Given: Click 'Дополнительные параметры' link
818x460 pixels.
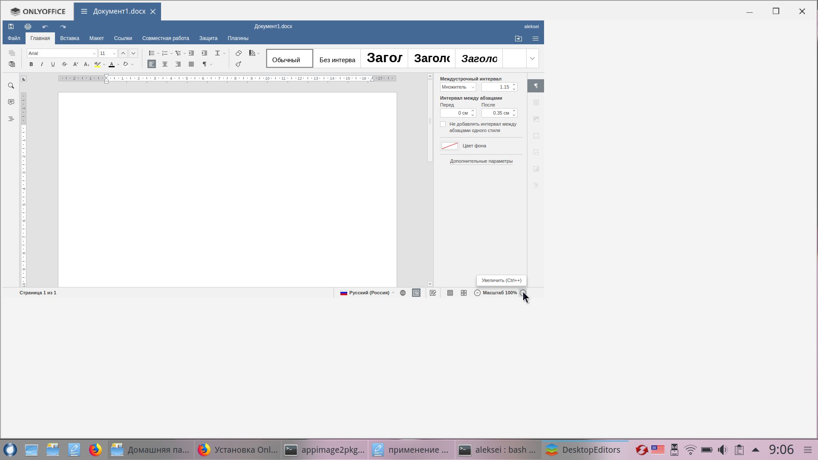Looking at the screenshot, I should coord(481,161).
